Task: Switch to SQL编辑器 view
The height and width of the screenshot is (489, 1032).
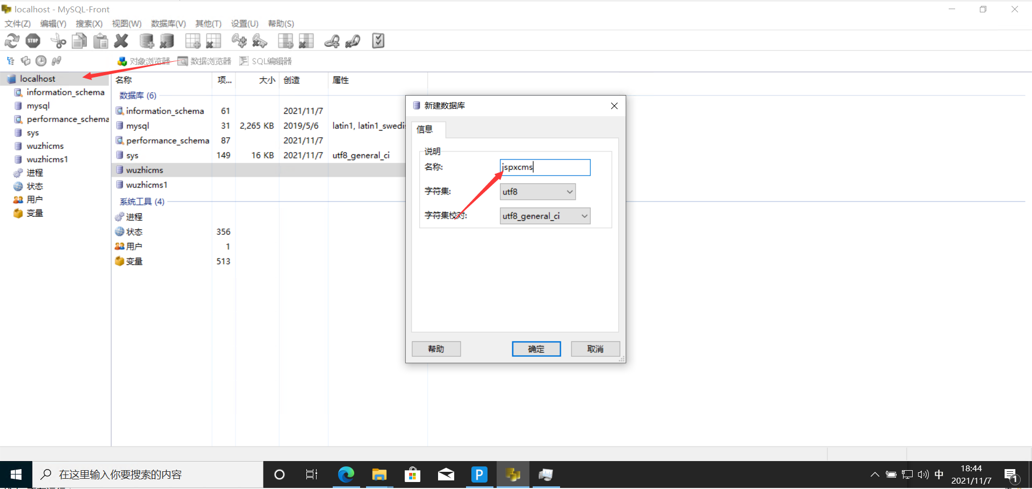Action: (266, 61)
